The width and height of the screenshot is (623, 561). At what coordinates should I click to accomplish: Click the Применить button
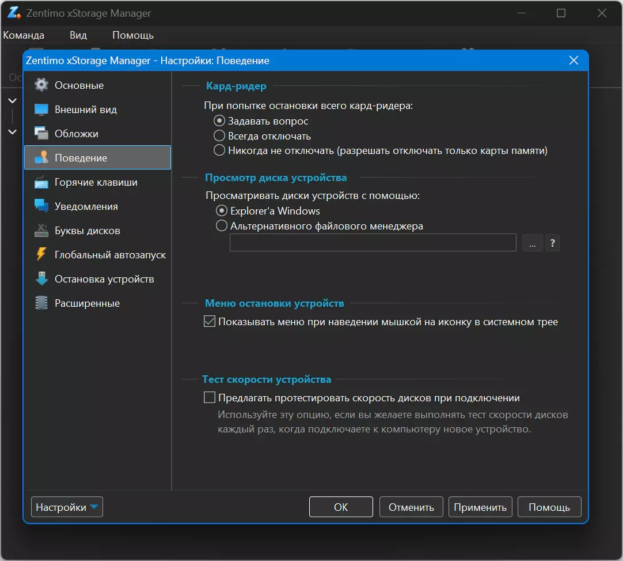[480, 507]
